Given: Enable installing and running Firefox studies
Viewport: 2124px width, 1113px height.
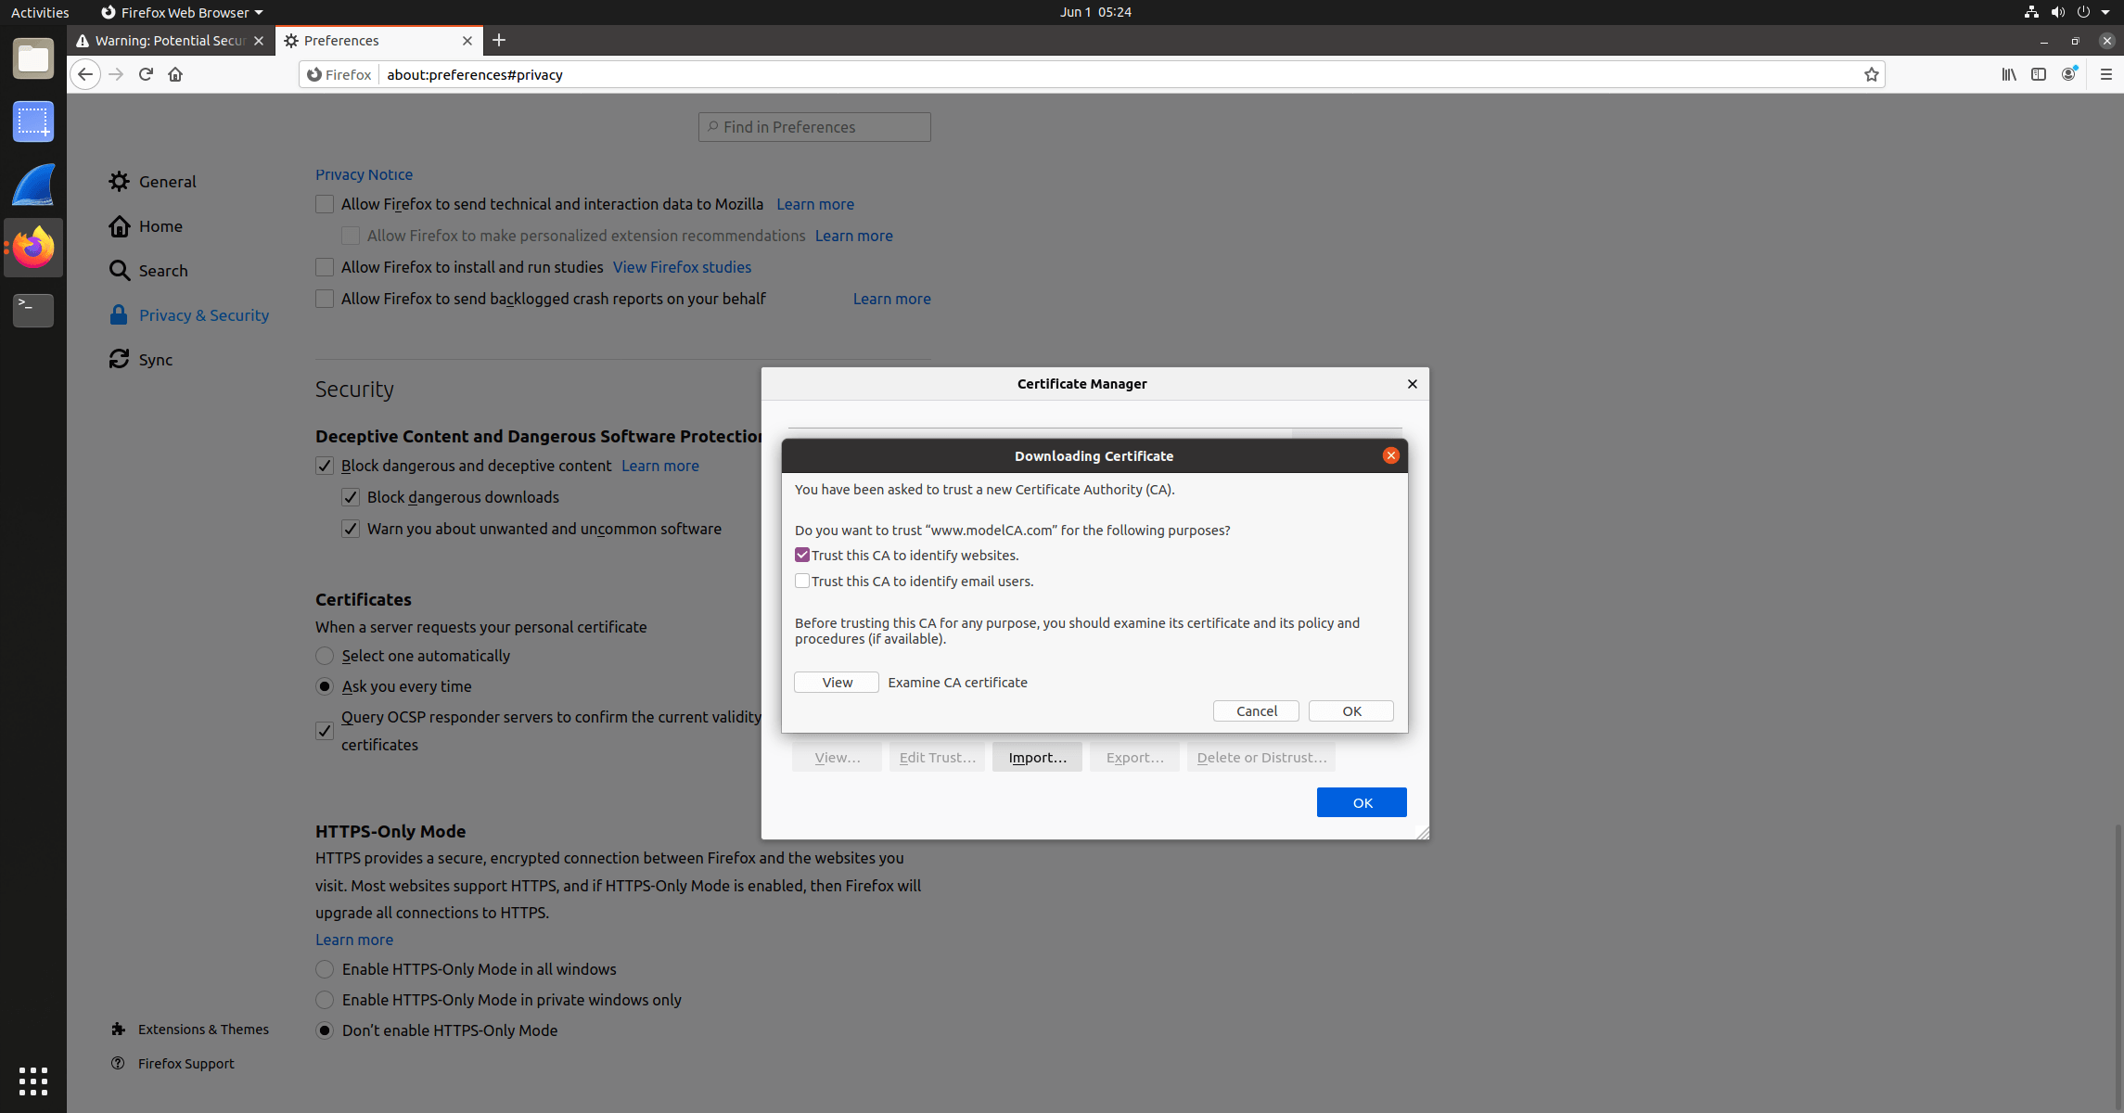Looking at the screenshot, I should coord(325,267).
